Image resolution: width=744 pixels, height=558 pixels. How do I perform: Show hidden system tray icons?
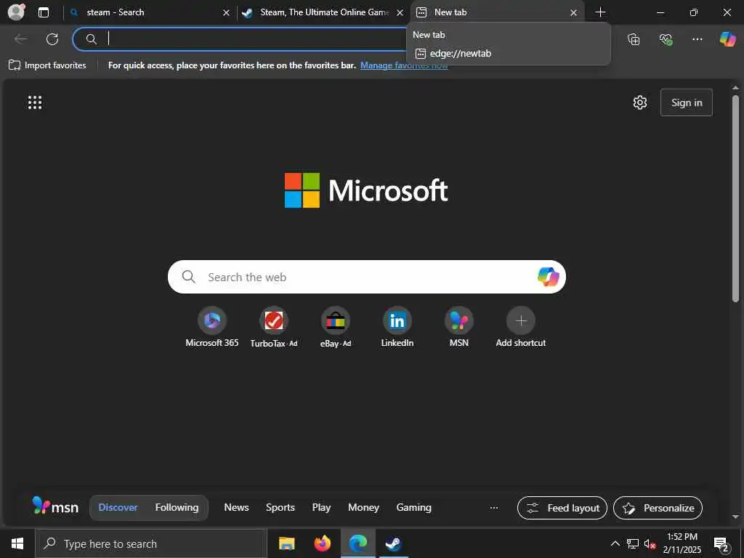point(615,543)
